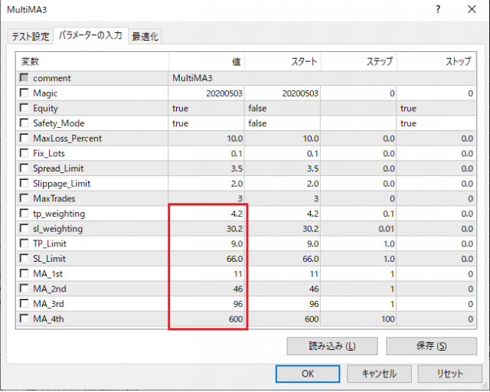Screen dimensions: 490x392
Task: Click the ステップ column header
Action: coord(359,61)
